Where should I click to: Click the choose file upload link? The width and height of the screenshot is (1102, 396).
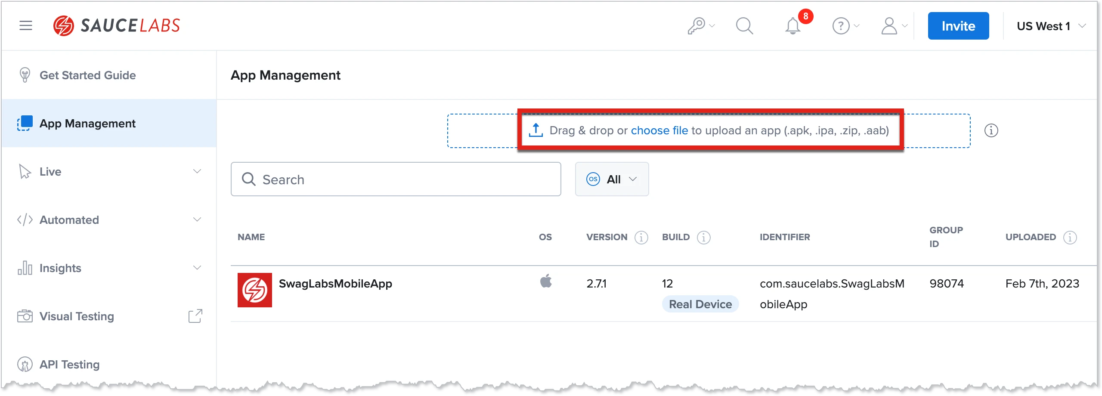coord(659,130)
